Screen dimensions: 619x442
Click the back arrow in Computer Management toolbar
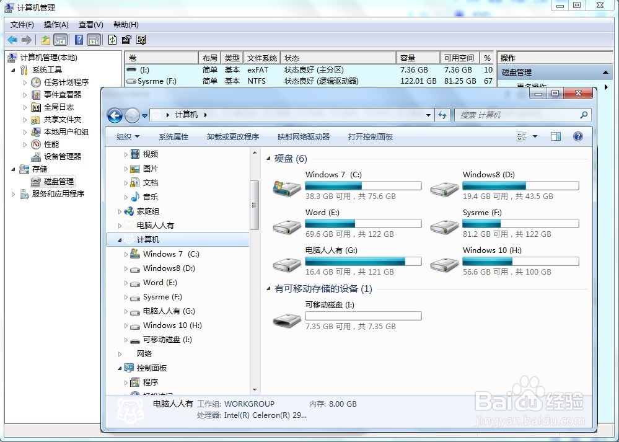pos(12,40)
